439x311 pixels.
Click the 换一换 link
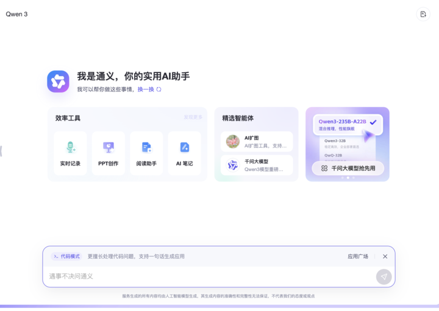click(x=146, y=89)
